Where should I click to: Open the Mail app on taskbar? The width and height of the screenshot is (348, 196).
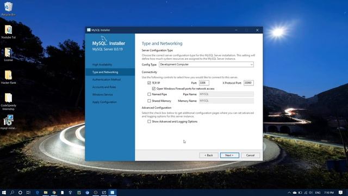coord(104,192)
